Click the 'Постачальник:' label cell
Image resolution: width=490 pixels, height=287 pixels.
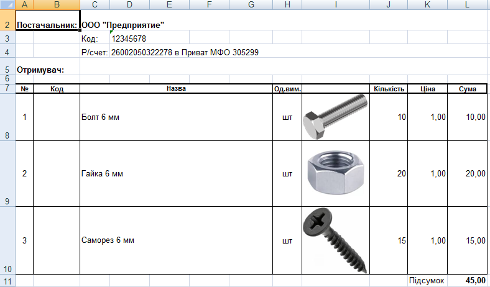pyautogui.click(x=47, y=26)
